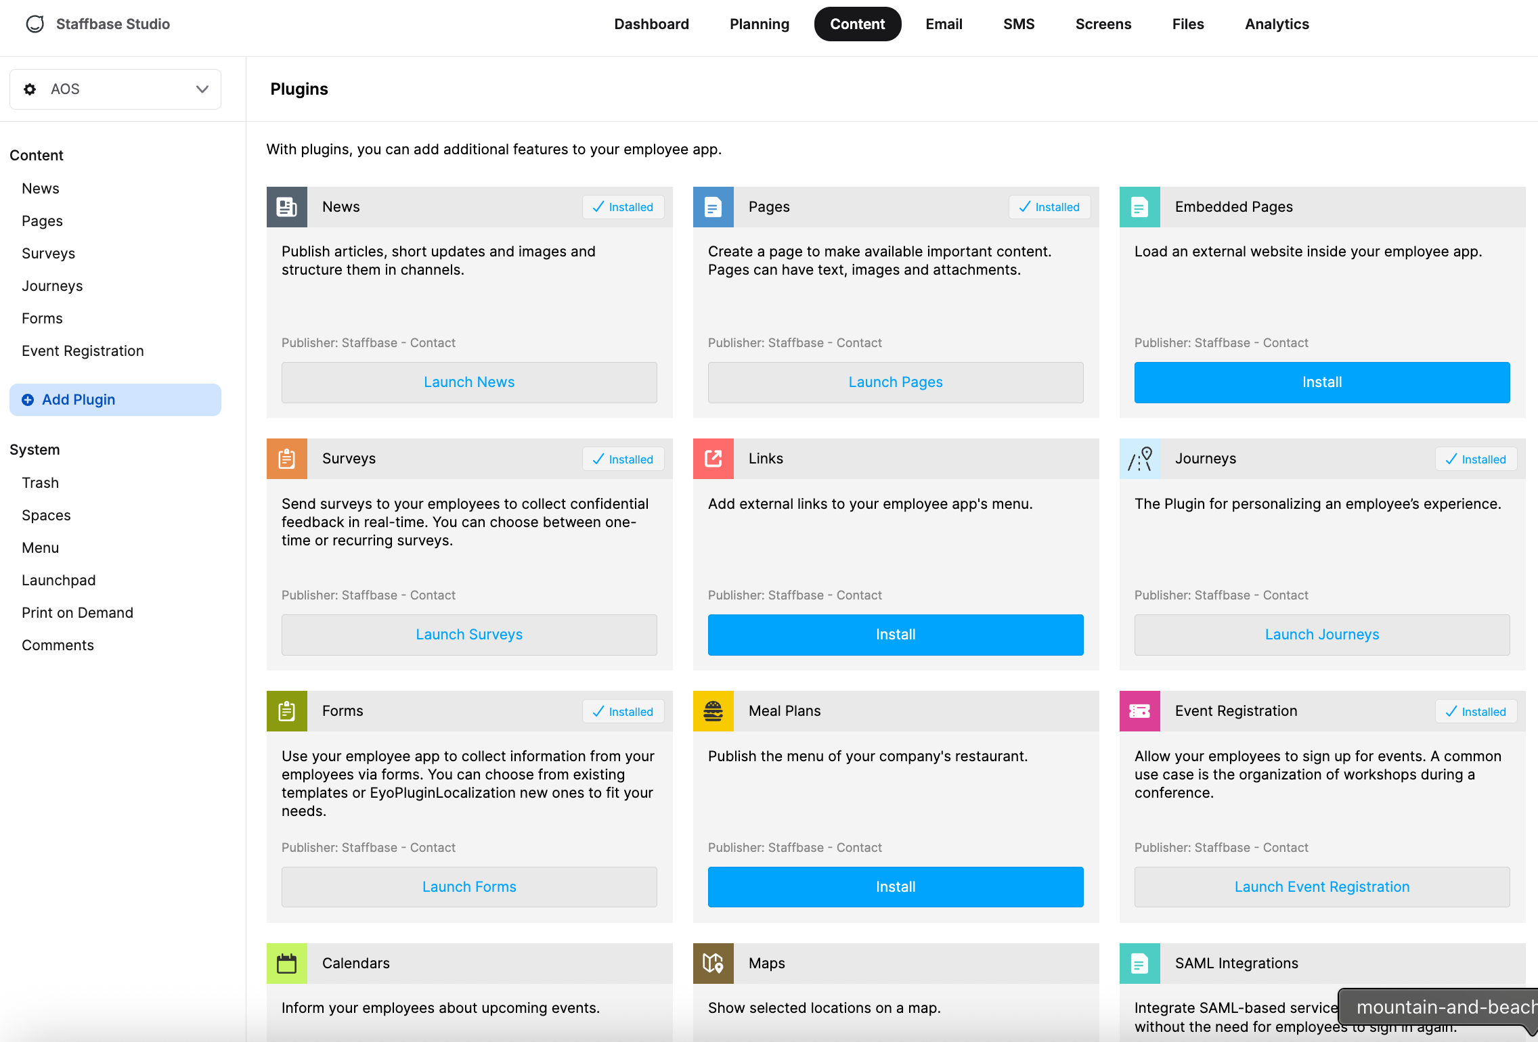Viewport: 1538px width, 1042px height.
Task: Open Print on Demand
Action: coord(77,613)
